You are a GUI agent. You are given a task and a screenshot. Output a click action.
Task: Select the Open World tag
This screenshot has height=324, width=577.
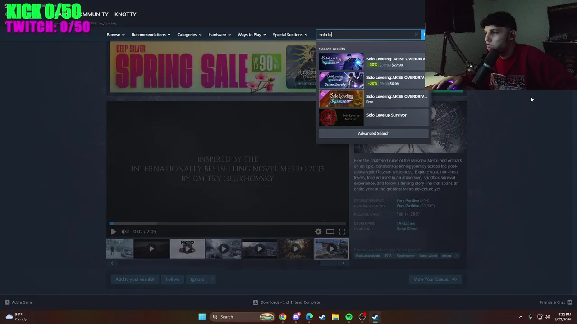[x=428, y=256]
